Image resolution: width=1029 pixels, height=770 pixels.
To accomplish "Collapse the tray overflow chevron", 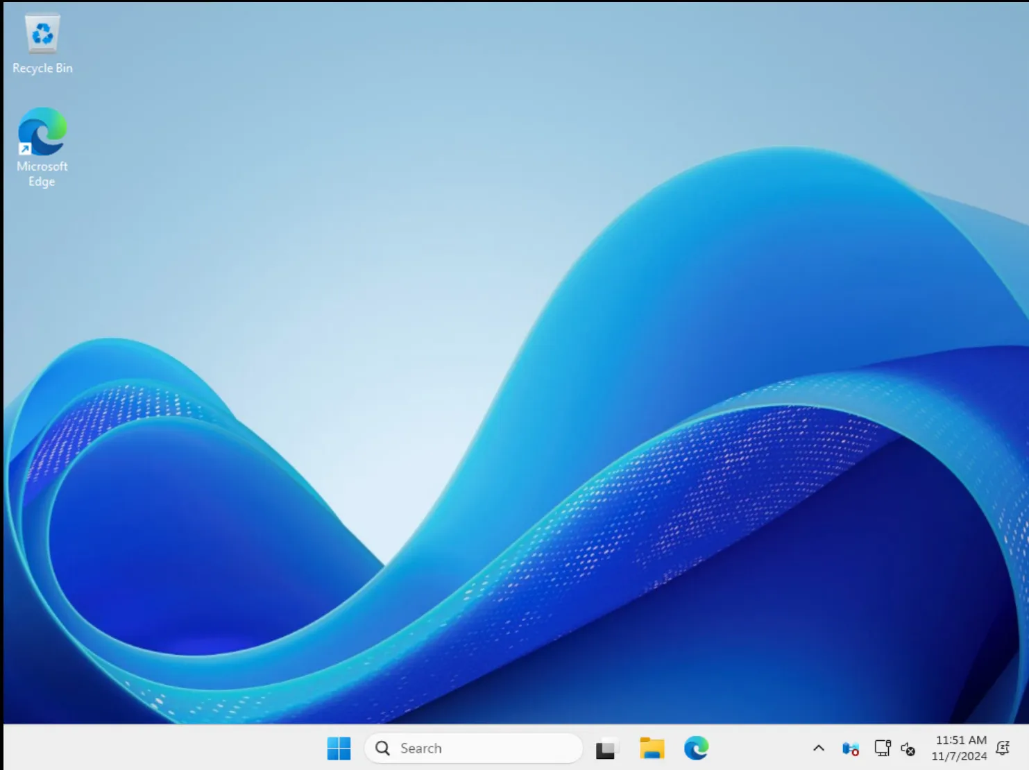I will (818, 748).
